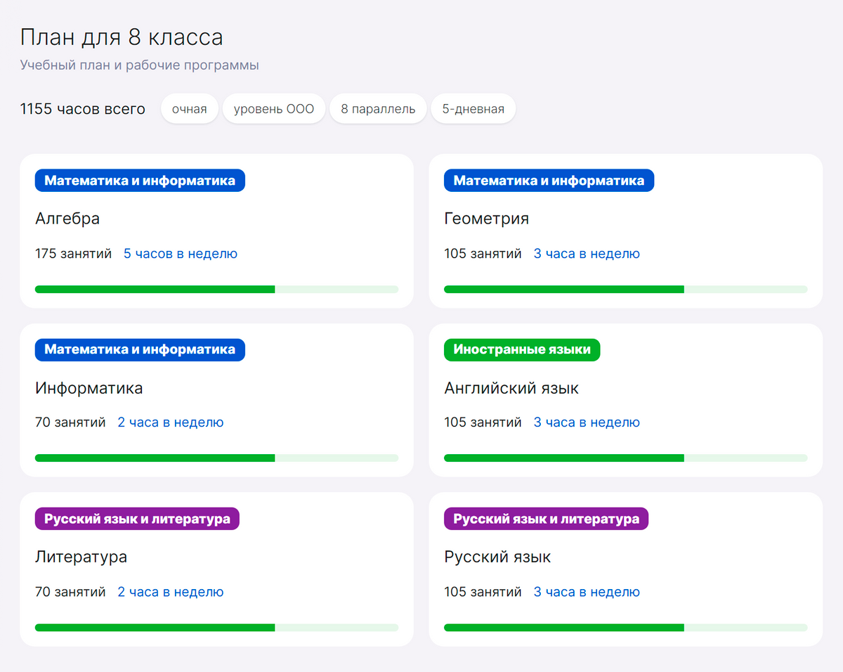The image size is (843, 672).
Task: Click the Информатика subject title
Action: tap(89, 388)
